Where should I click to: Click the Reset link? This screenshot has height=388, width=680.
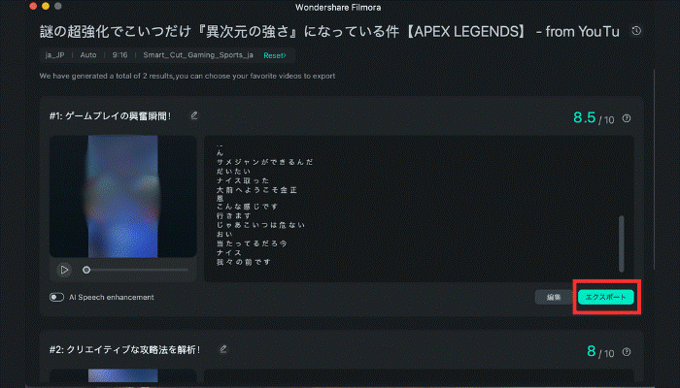tap(275, 55)
